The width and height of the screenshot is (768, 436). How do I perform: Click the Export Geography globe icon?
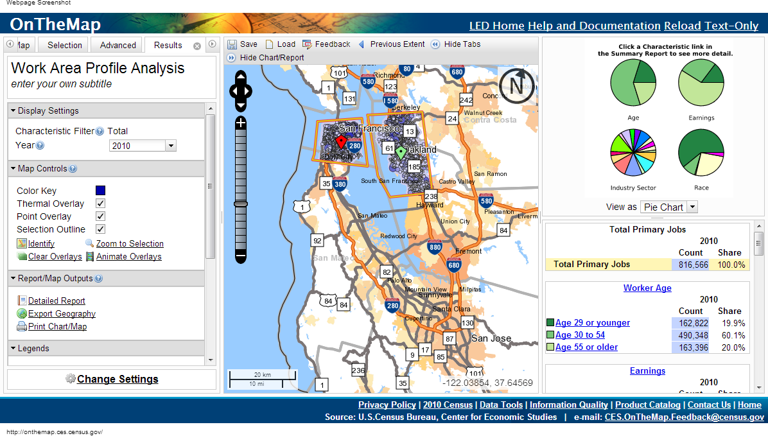[22, 313]
